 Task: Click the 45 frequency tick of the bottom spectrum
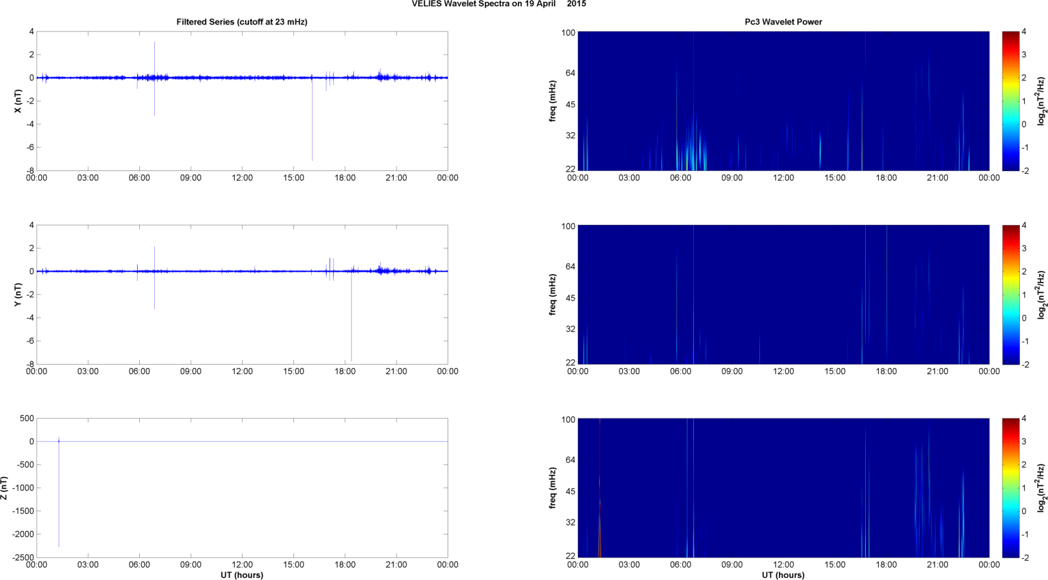570,491
